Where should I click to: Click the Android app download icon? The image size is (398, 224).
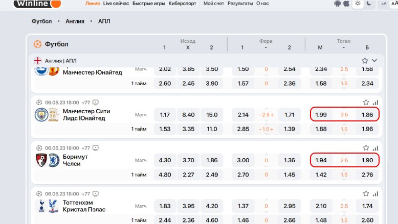pos(337,4)
